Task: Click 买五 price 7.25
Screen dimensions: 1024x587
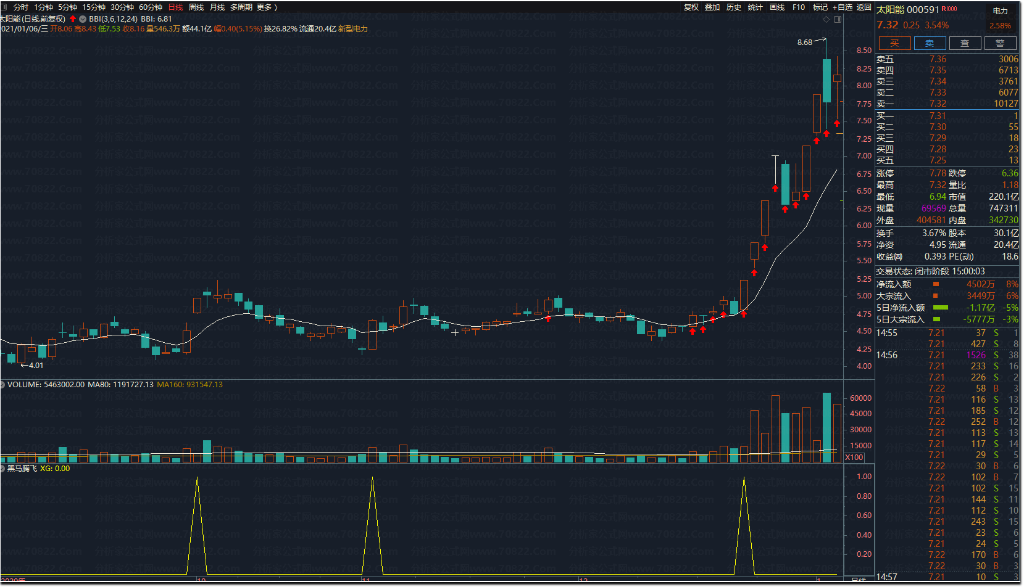Action: (938, 160)
